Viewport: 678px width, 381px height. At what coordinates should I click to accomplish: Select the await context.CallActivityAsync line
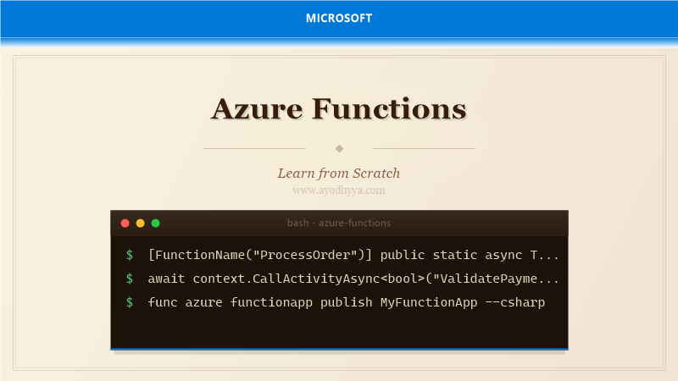(353, 279)
